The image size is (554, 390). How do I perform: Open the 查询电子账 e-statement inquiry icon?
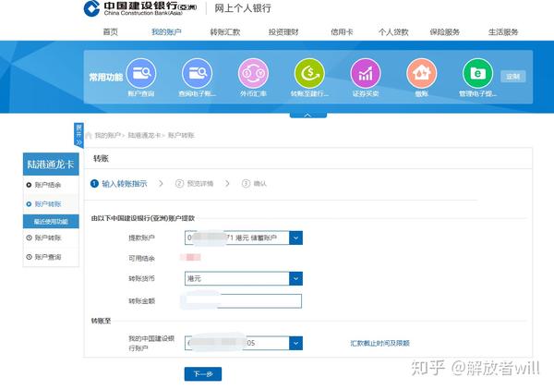(x=198, y=73)
